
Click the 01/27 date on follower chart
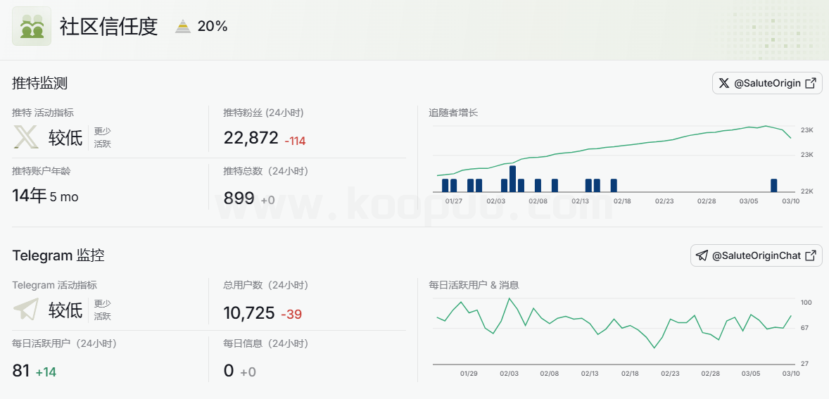click(x=454, y=201)
